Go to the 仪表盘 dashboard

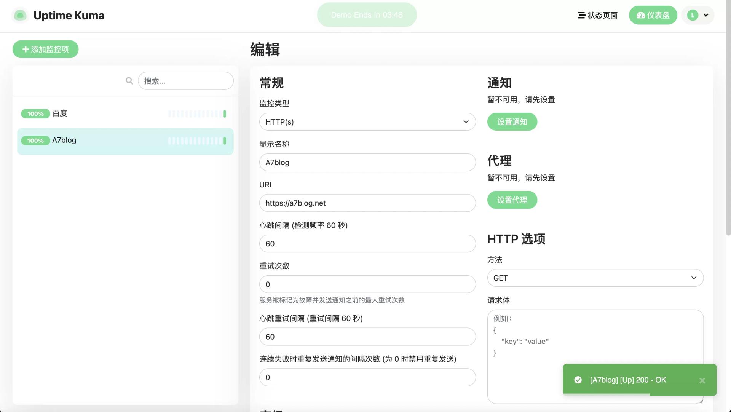[x=653, y=15]
